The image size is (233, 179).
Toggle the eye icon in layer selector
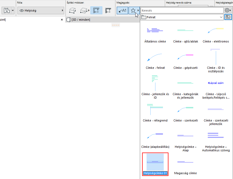[22, 10]
